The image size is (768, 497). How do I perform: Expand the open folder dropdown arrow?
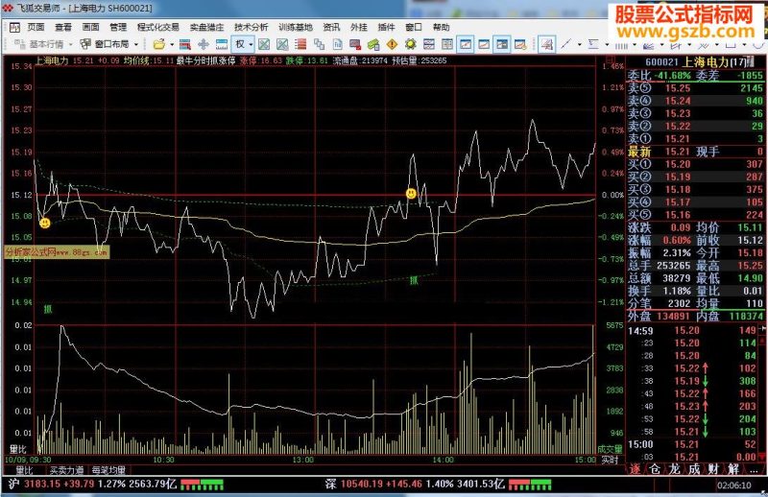pyautogui.click(x=172, y=45)
